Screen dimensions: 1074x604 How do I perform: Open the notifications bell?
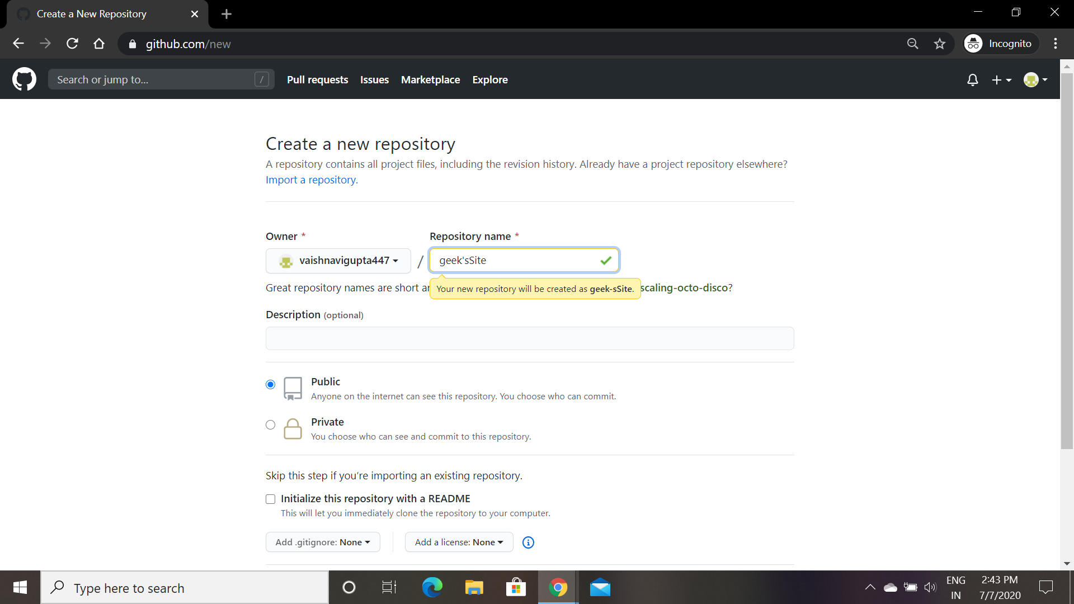[972, 80]
